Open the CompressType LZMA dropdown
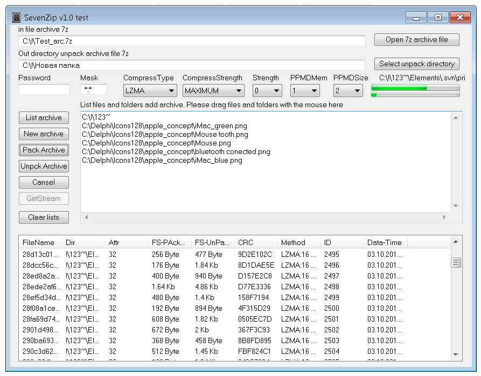 click(150, 91)
